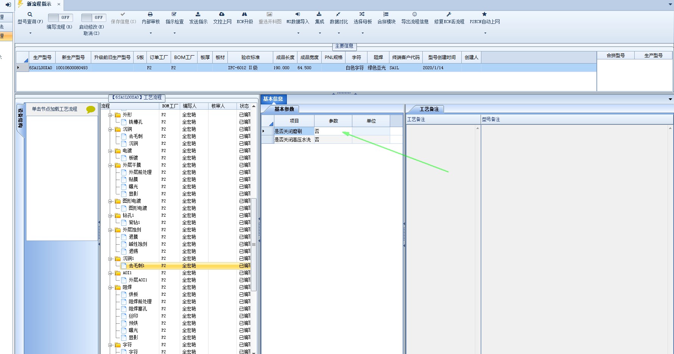The image size is (674, 354).
Task: Click 是否关闭高压水洗 parameter value cell
Action: [x=333, y=140]
